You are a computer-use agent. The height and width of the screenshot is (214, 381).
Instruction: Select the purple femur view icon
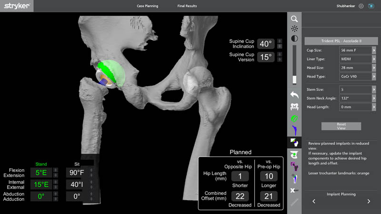click(x=294, y=166)
